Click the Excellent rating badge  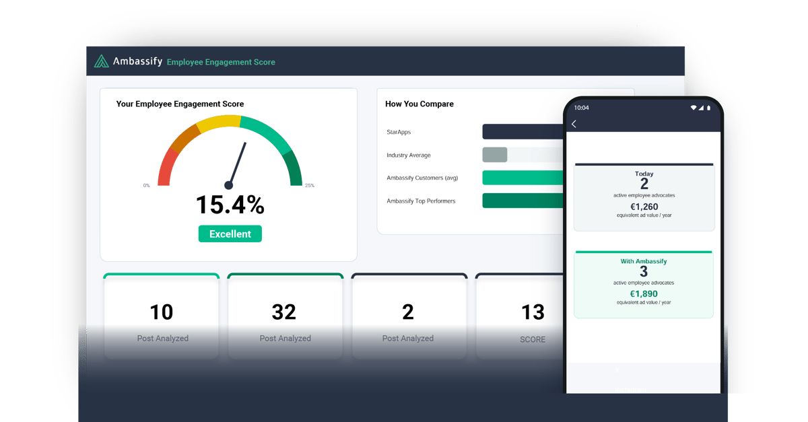click(x=230, y=234)
